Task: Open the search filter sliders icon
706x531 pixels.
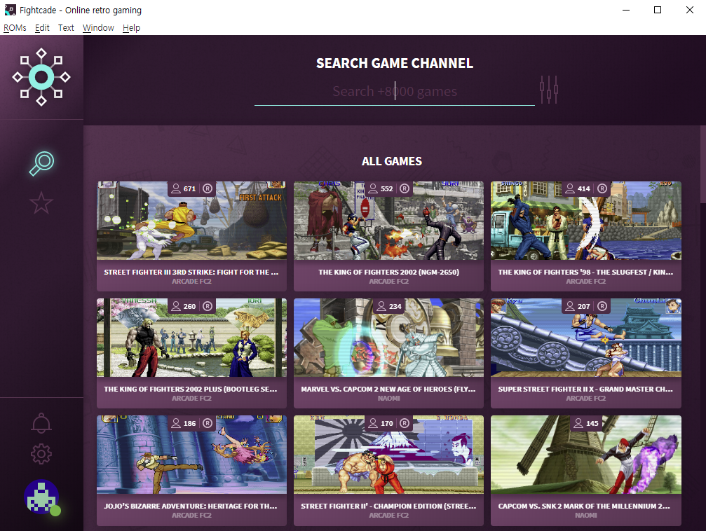Action: click(549, 90)
